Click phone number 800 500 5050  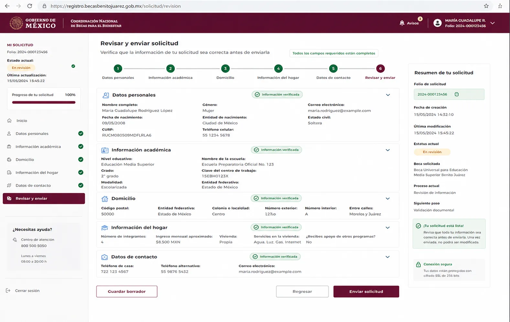point(34,246)
